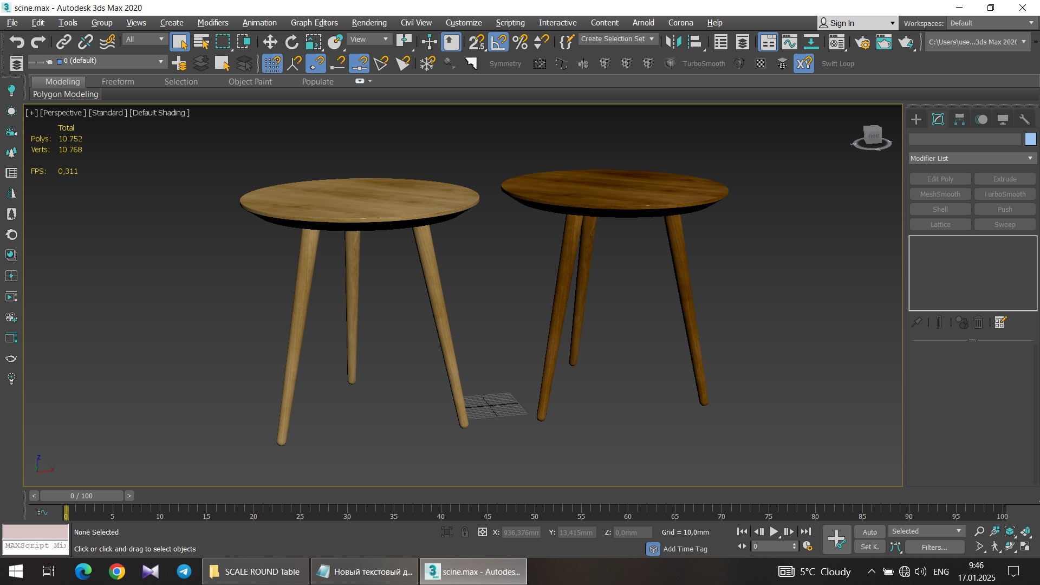Activate Select and Rotate tool

[x=292, y=42]
